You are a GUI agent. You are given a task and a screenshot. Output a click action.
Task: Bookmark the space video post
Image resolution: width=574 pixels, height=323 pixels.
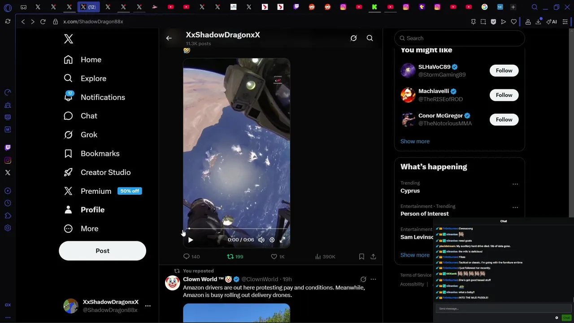pyautogui.click(x=361, y=257)
